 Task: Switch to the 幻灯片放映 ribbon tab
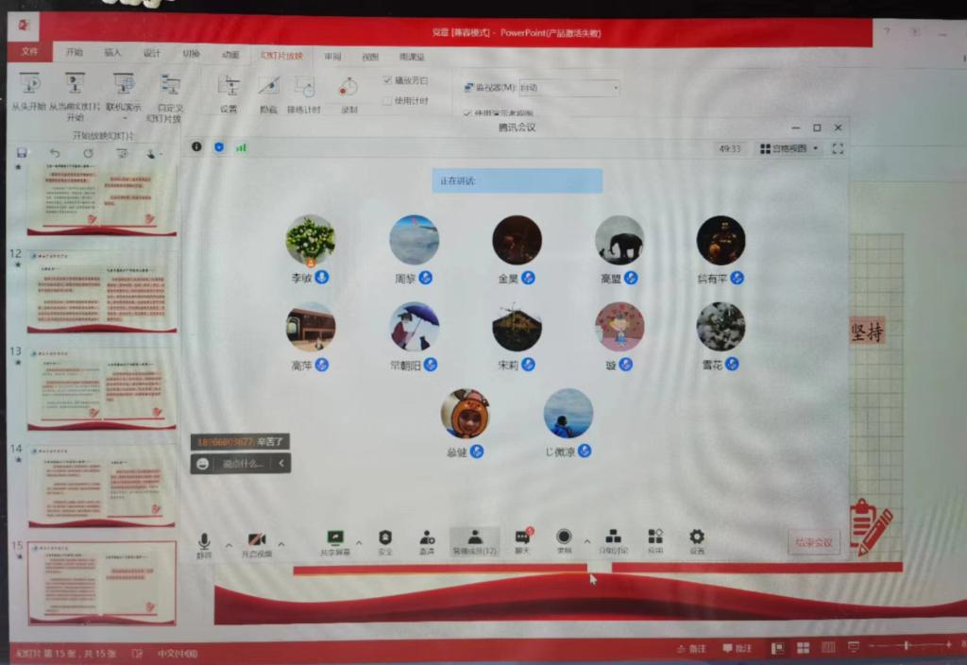281,55
